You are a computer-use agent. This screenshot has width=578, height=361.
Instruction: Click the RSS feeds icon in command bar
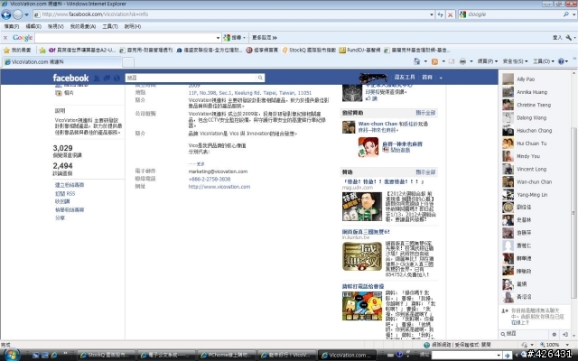(435, 61)
